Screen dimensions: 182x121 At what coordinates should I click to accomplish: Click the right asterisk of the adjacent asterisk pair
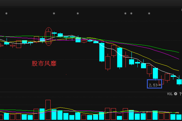[131, 13]
